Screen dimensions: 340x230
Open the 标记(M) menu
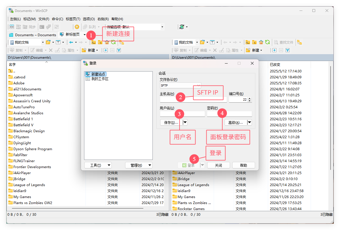29,19
